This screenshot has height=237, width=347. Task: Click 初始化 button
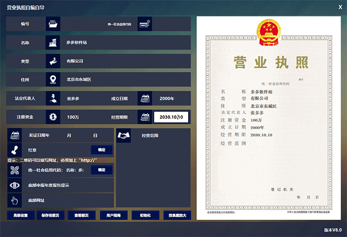(145, 215)
